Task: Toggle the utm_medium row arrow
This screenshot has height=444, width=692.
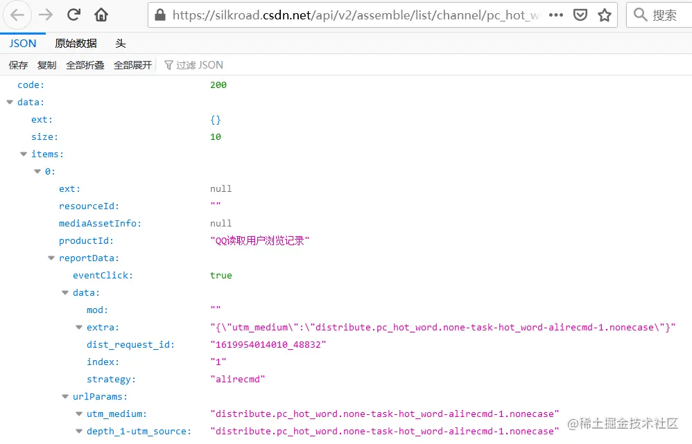Action: coord(79,414)
